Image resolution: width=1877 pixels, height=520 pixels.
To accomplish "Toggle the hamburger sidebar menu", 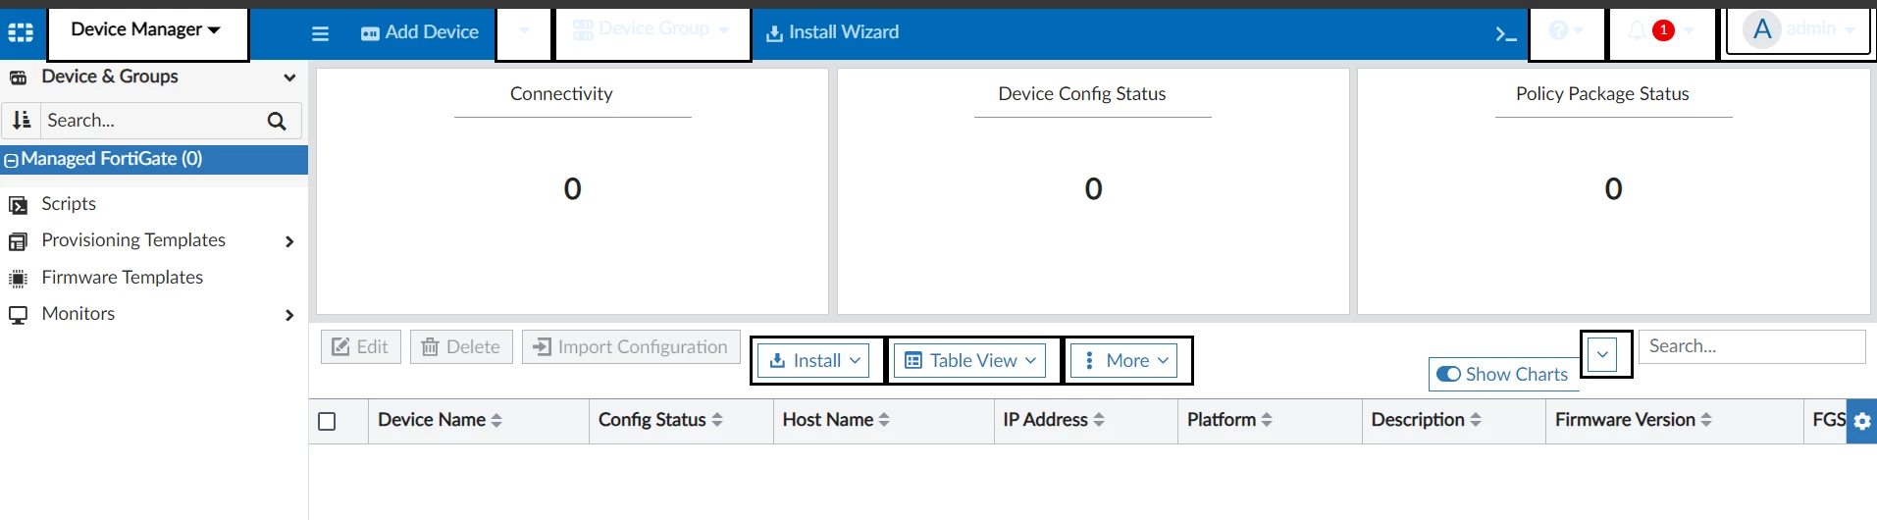I will point(320,33).
